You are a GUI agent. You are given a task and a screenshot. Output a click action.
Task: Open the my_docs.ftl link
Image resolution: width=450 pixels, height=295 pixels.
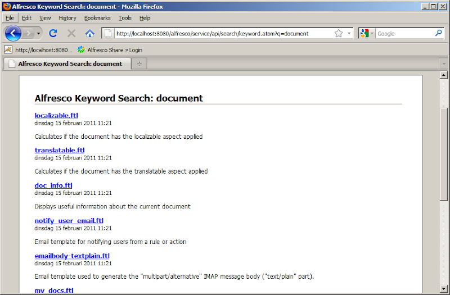54,290
